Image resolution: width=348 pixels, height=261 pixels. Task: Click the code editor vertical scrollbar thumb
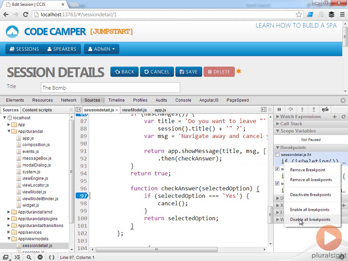pos(270,215)
